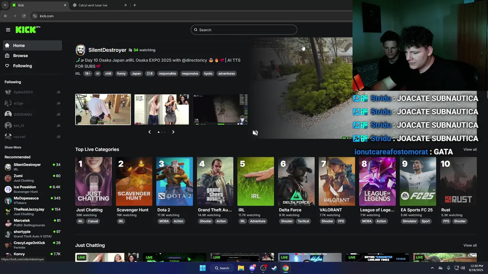Open Spike2003 in Following list

(x=32, y=92)
